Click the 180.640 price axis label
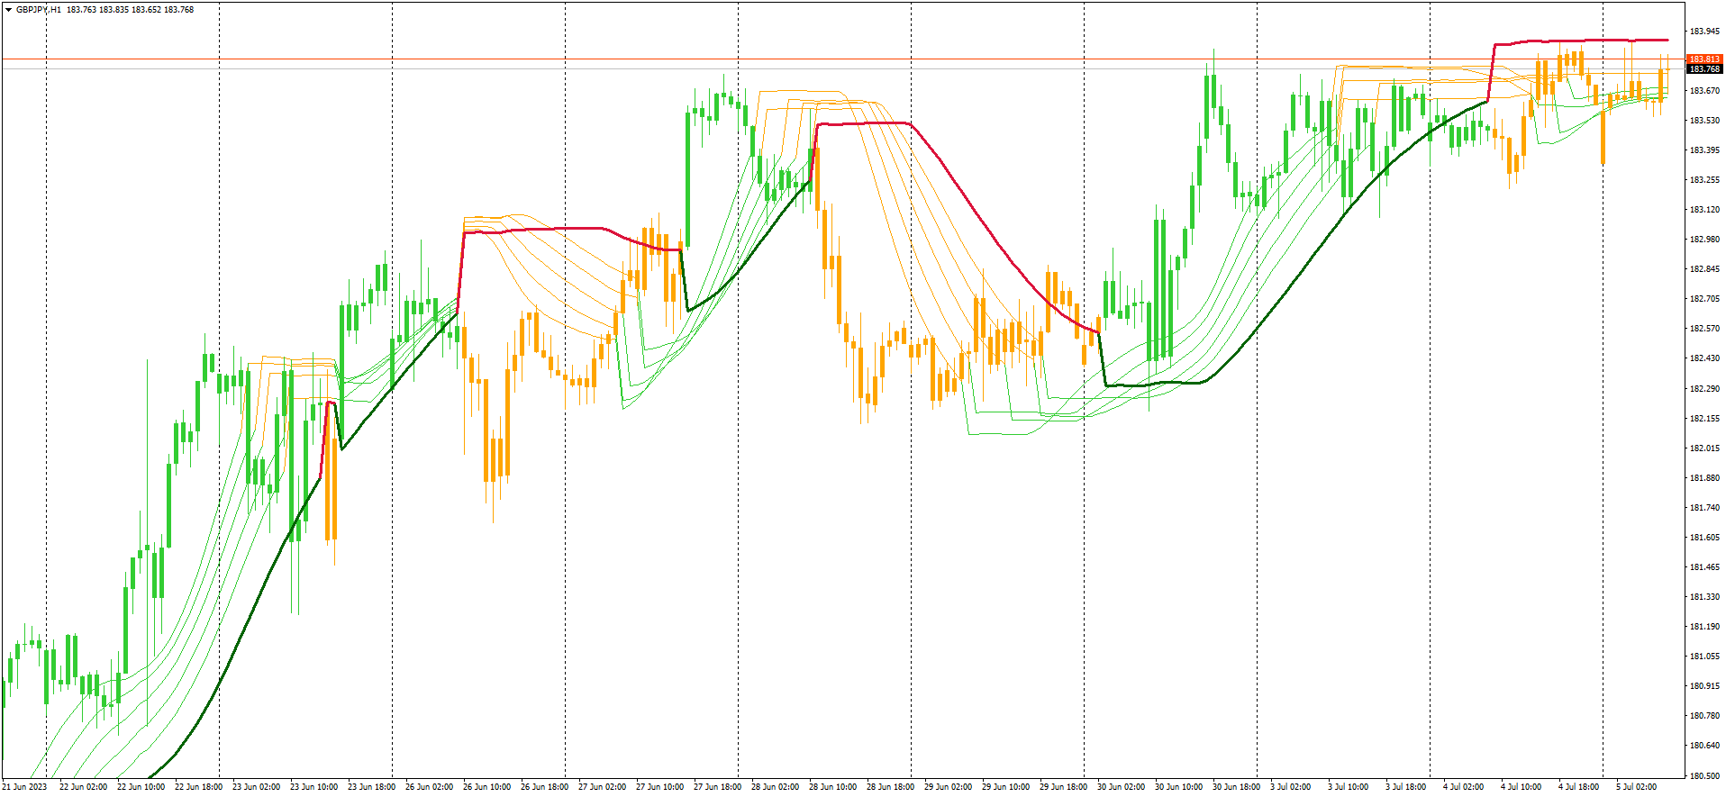This screenshot has width=1726, height=797. [x=1704, y=746]
